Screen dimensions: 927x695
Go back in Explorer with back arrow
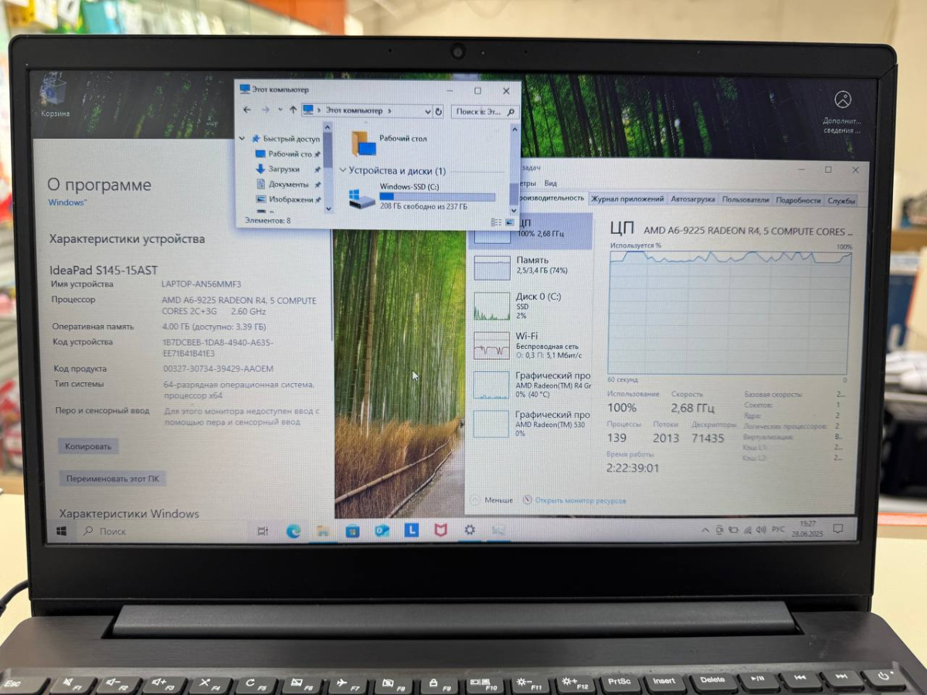click(247, 110)
